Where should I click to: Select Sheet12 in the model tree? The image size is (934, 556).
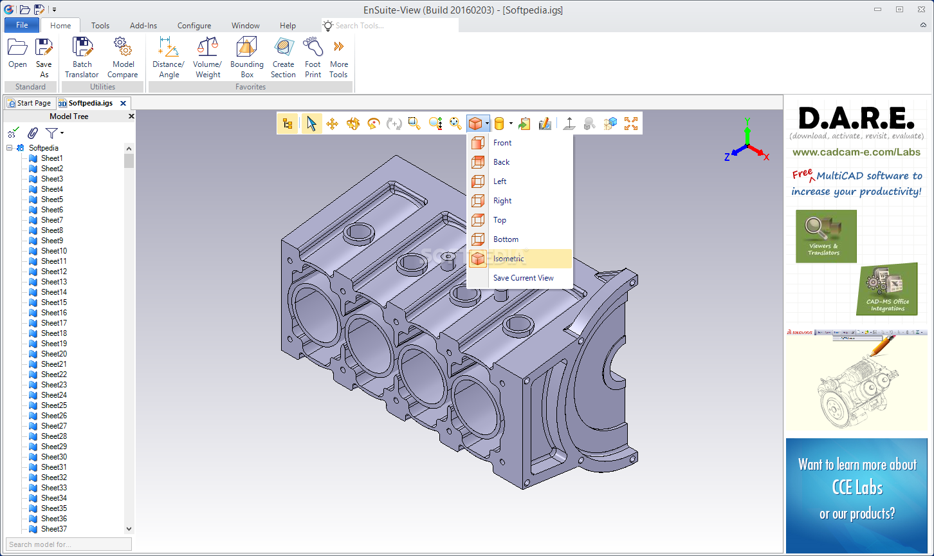click(54, 272)
